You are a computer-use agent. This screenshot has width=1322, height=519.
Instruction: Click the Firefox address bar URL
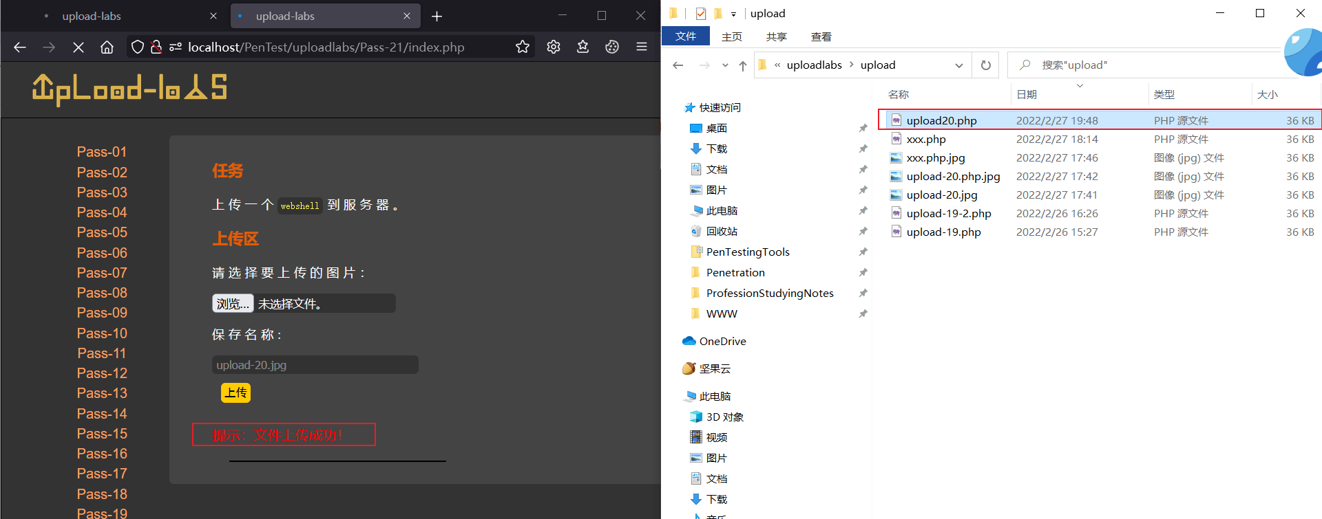tap(326, 47)
